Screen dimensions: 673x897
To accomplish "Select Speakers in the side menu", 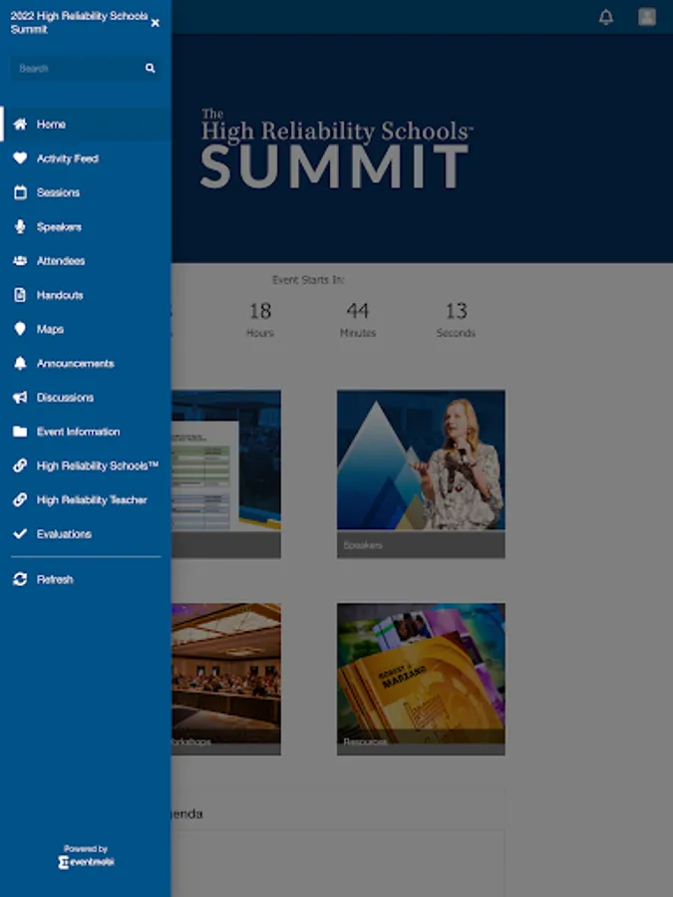I will click(86, 226).
